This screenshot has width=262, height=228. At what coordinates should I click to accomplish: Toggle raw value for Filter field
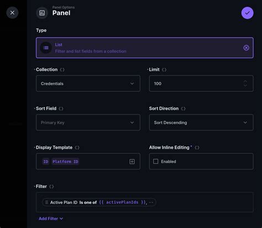(51, 186)
